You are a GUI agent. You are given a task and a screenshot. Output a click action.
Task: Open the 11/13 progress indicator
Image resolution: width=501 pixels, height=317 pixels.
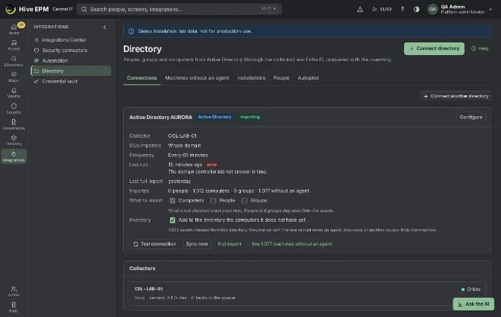382,9
